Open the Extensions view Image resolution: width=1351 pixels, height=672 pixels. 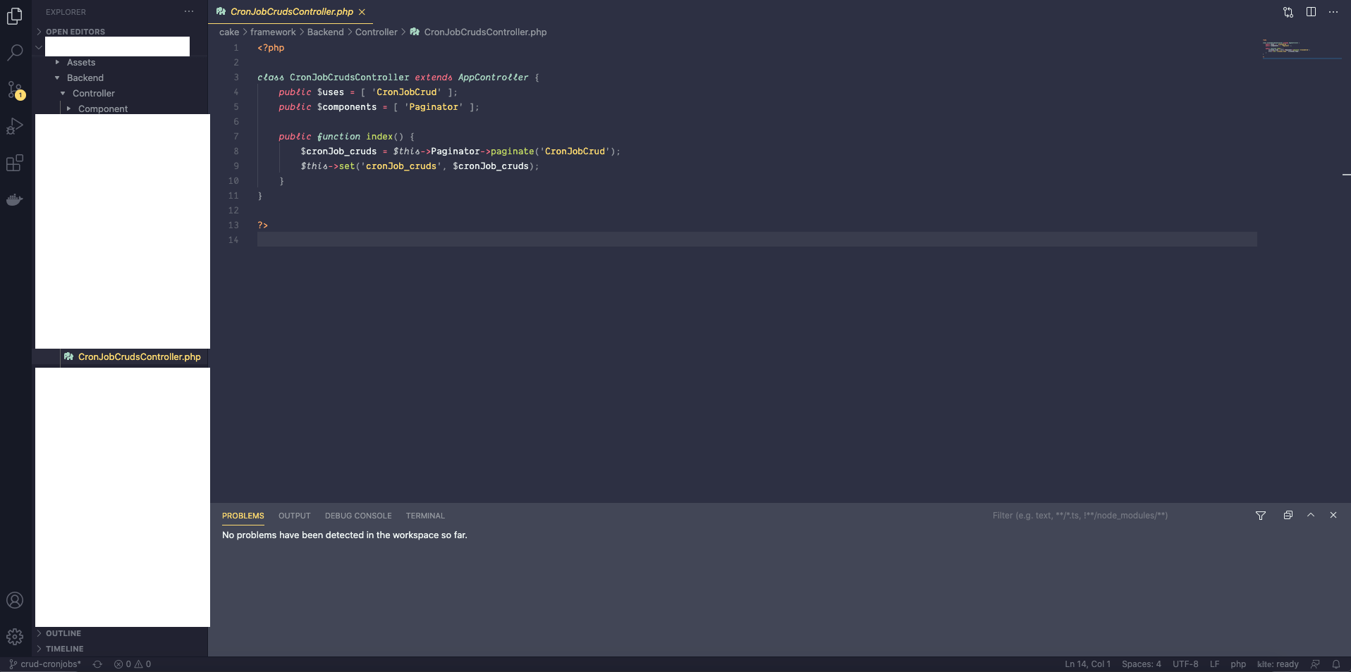(16, 163)
